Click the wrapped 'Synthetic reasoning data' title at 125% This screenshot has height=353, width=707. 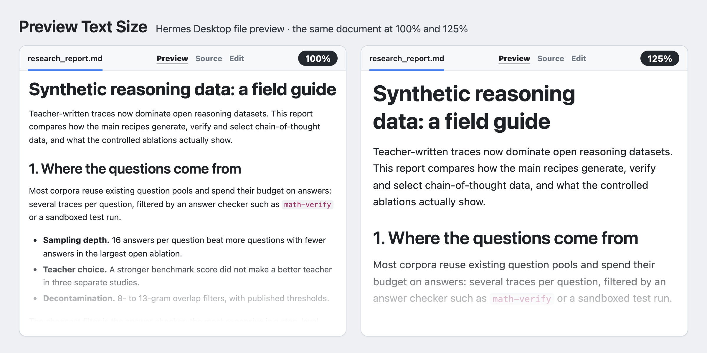click(474, 107)
